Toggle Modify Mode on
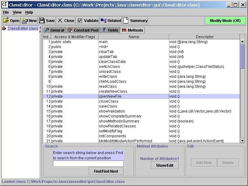Screen dimensions: 248x186 [x=225, y=20]
